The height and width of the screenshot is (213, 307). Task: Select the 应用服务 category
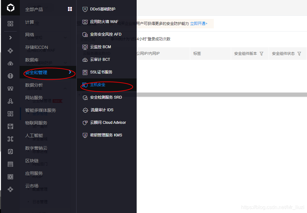[x=34, y=173]
